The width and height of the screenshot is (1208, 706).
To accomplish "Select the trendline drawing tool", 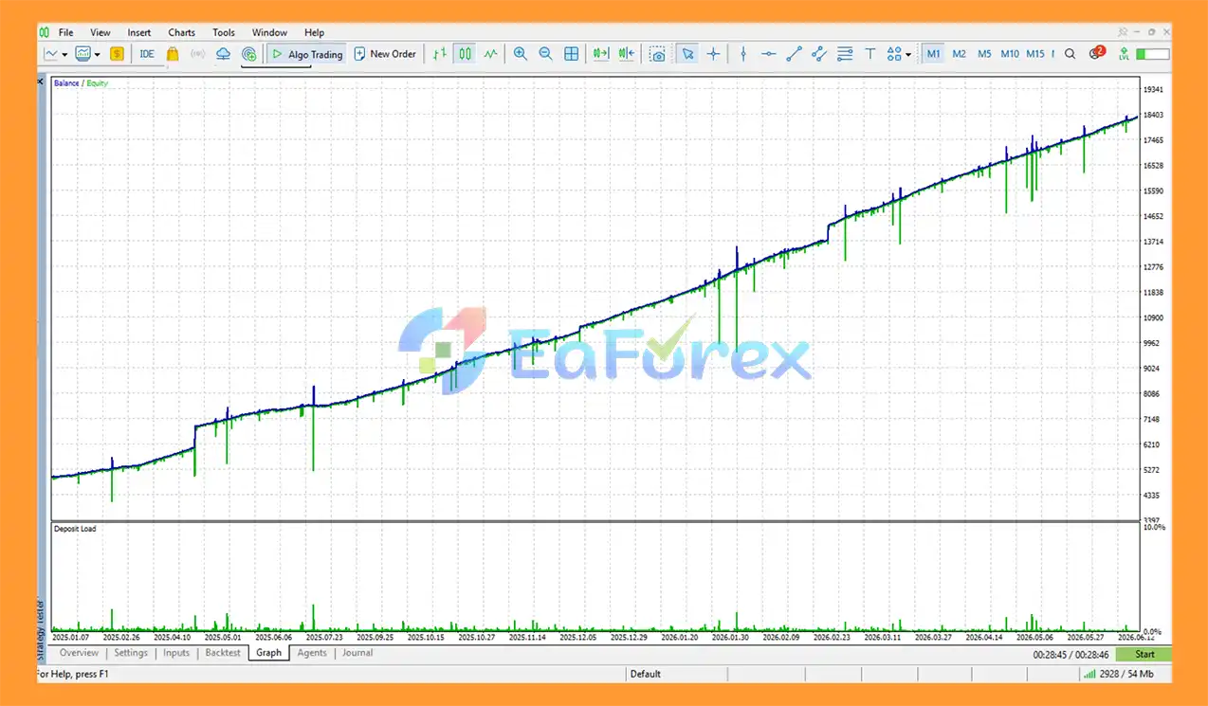I will pyautogui.click(x=795, y=54).
